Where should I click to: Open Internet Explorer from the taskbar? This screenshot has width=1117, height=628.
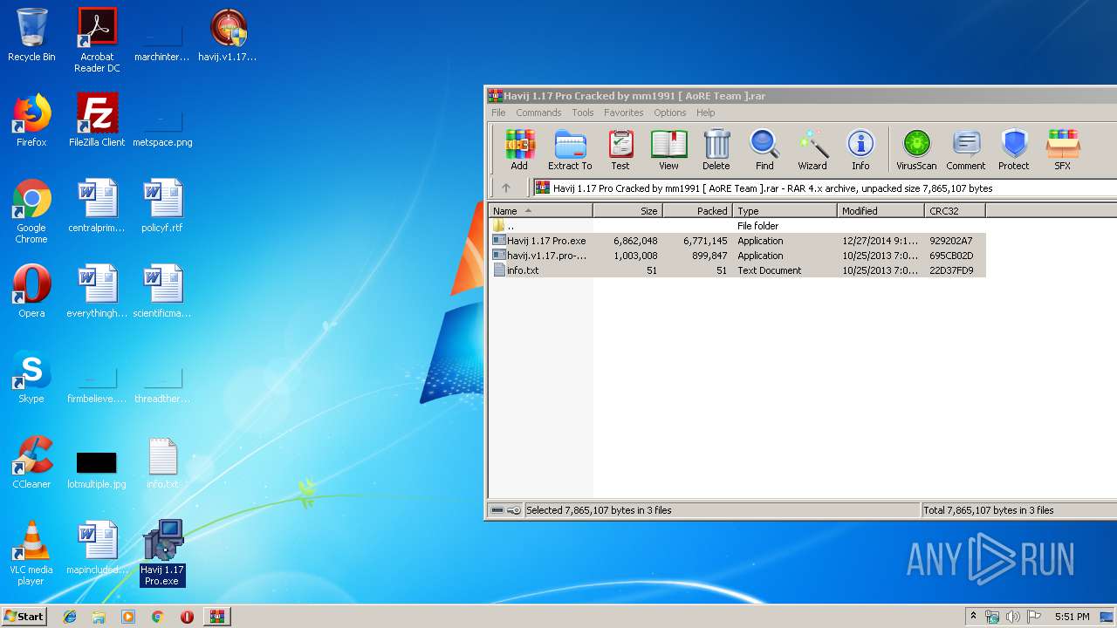pos(70,617)
